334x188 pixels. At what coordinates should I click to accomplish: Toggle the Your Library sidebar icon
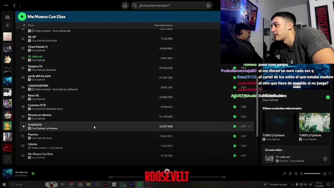click(x=7, y=17)
